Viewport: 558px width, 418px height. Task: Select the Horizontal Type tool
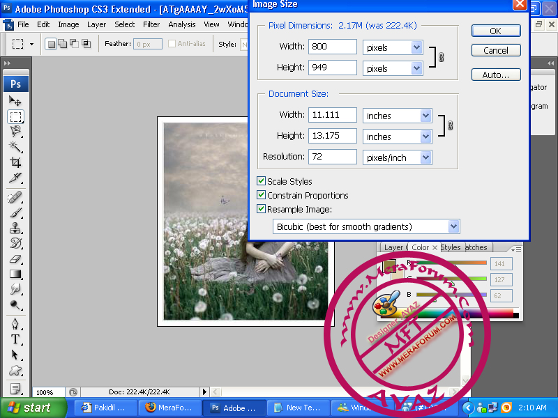(x=15, y=339)
